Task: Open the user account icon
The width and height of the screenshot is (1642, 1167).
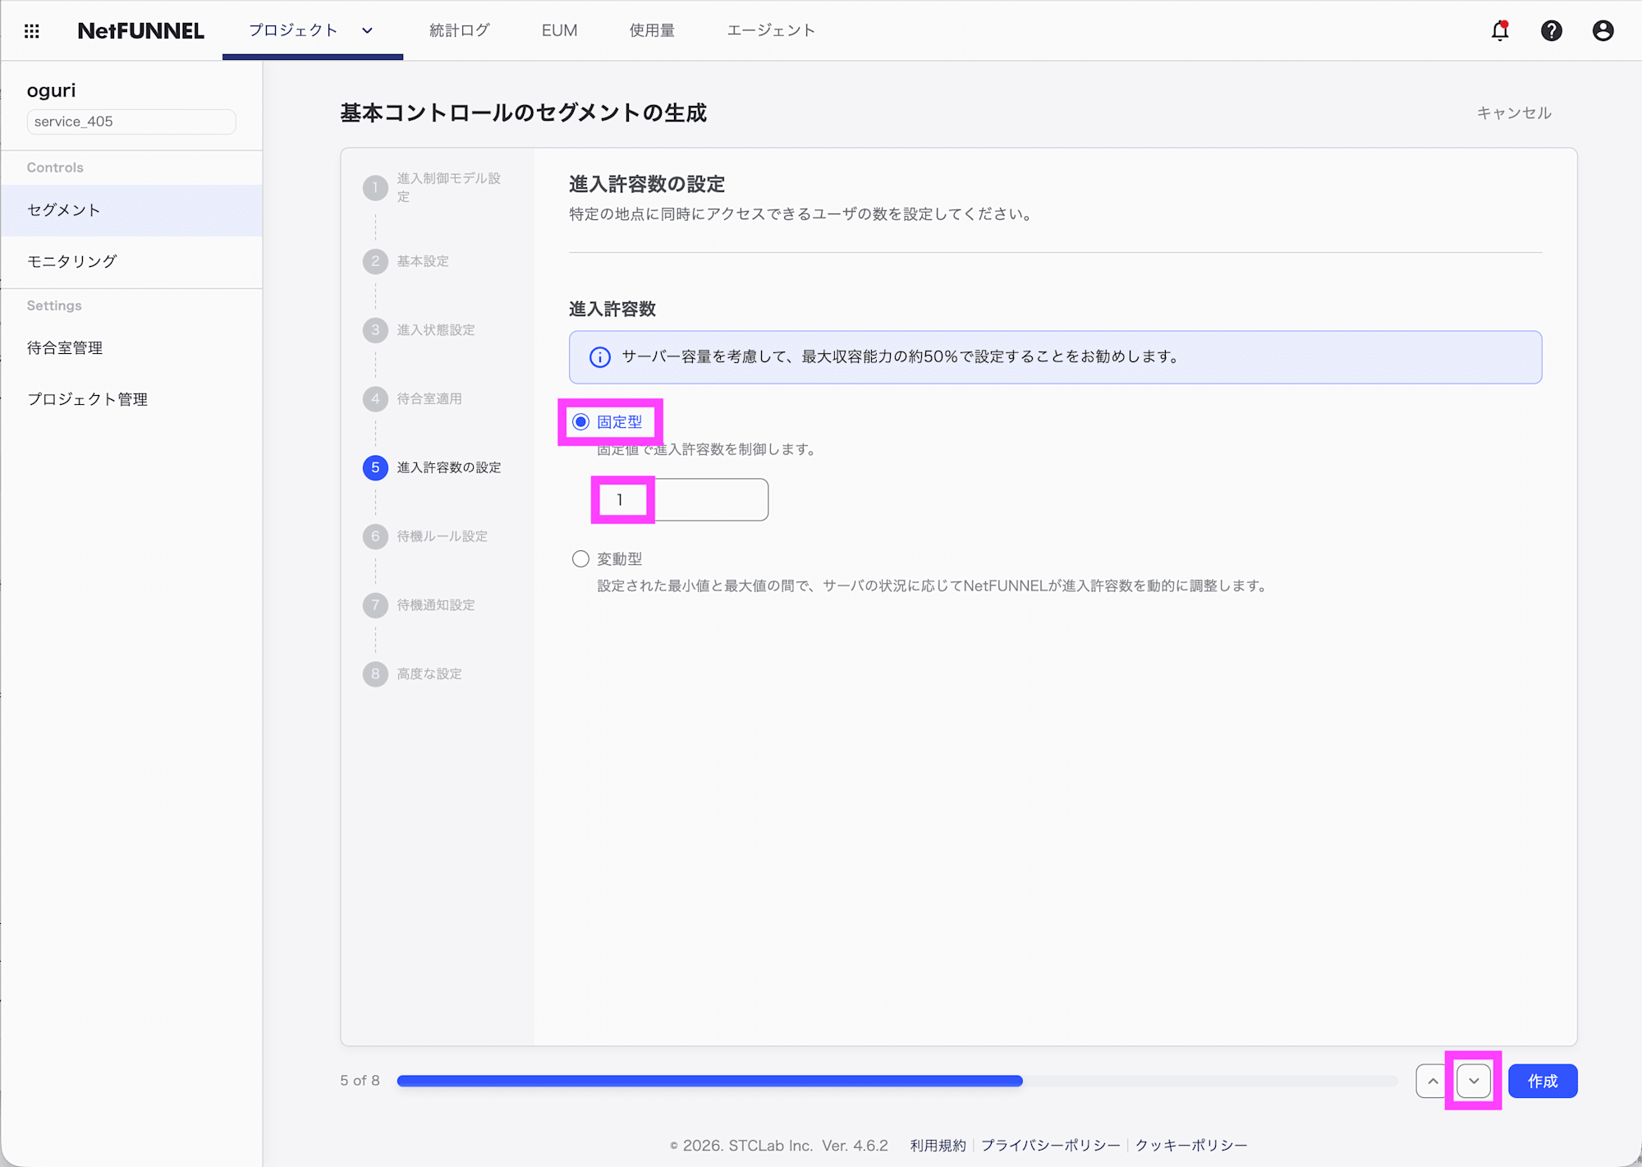Action: 1603,30
